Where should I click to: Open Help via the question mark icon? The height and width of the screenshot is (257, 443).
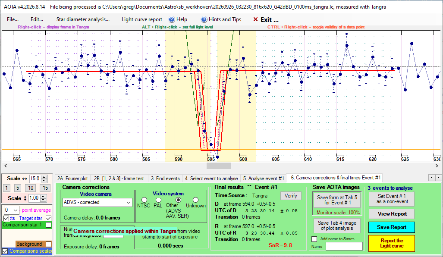pos(172,19)
